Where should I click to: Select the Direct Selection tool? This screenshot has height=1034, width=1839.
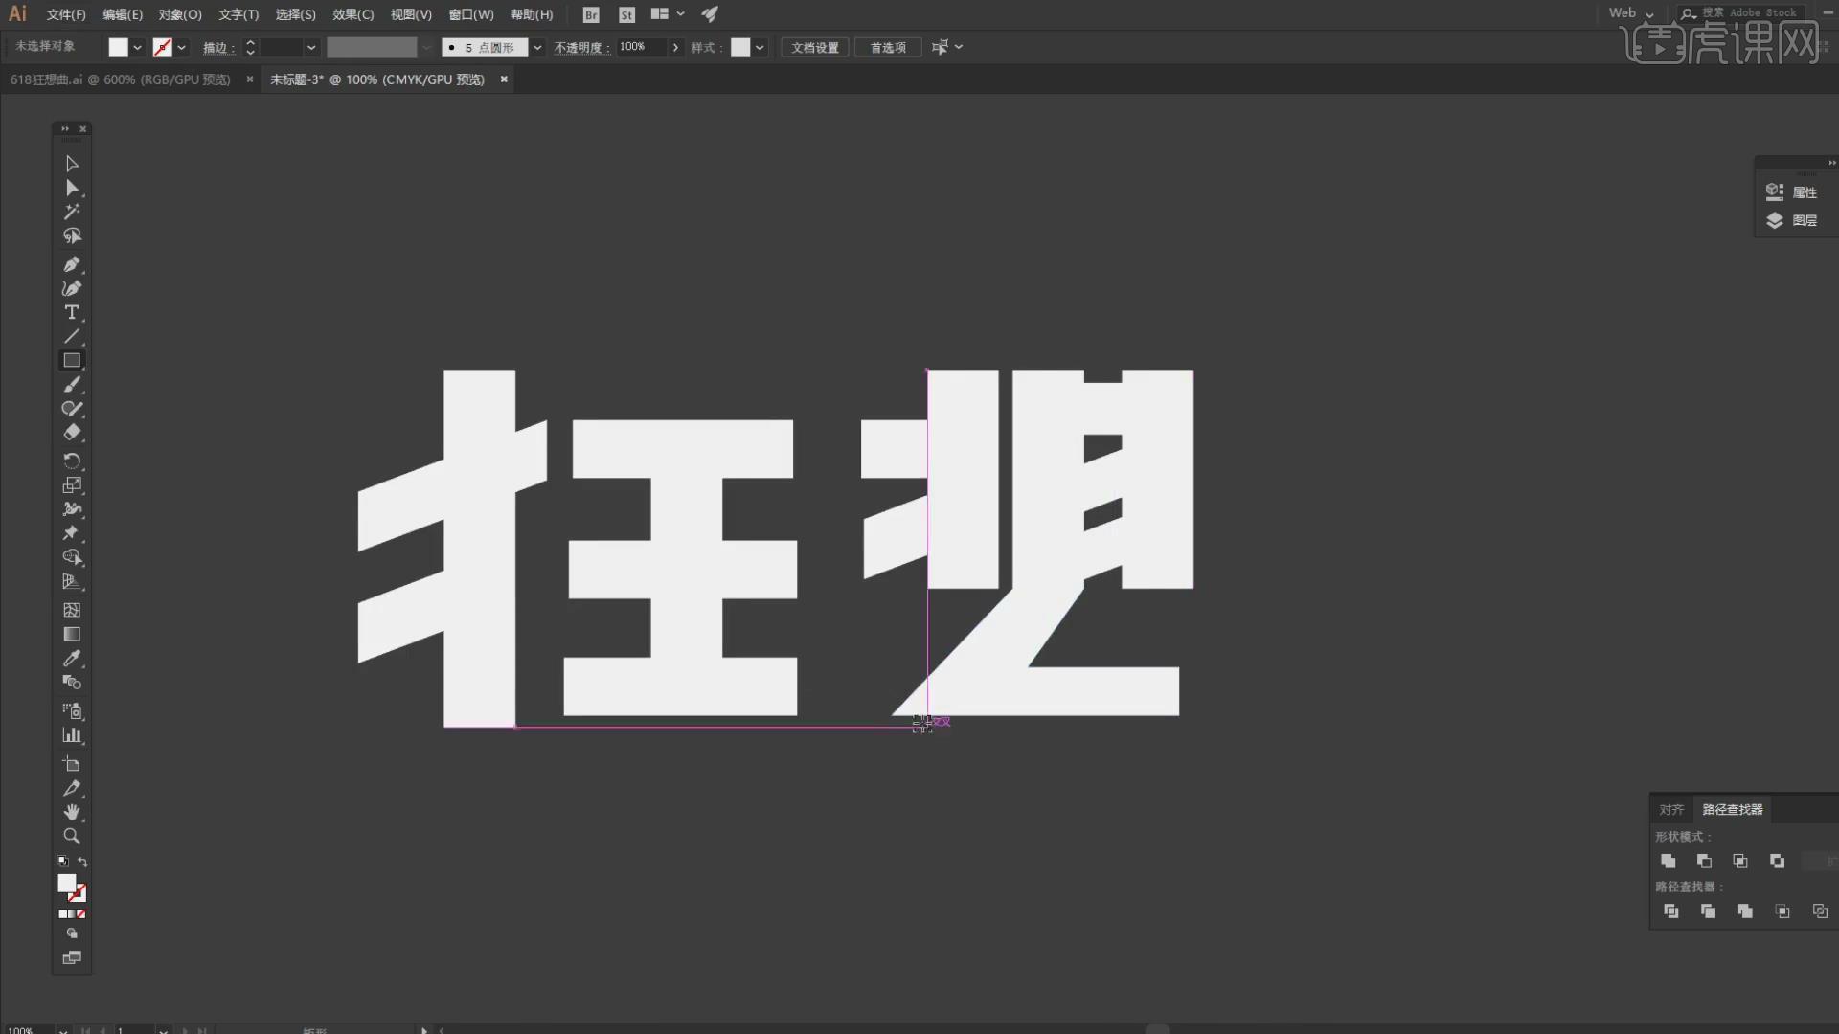72,188
